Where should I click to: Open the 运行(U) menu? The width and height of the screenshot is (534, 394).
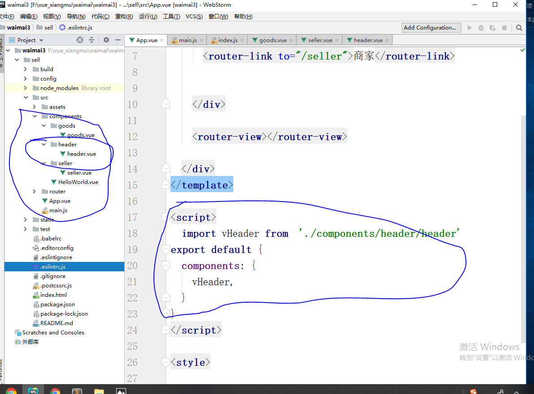pos(148,16)
